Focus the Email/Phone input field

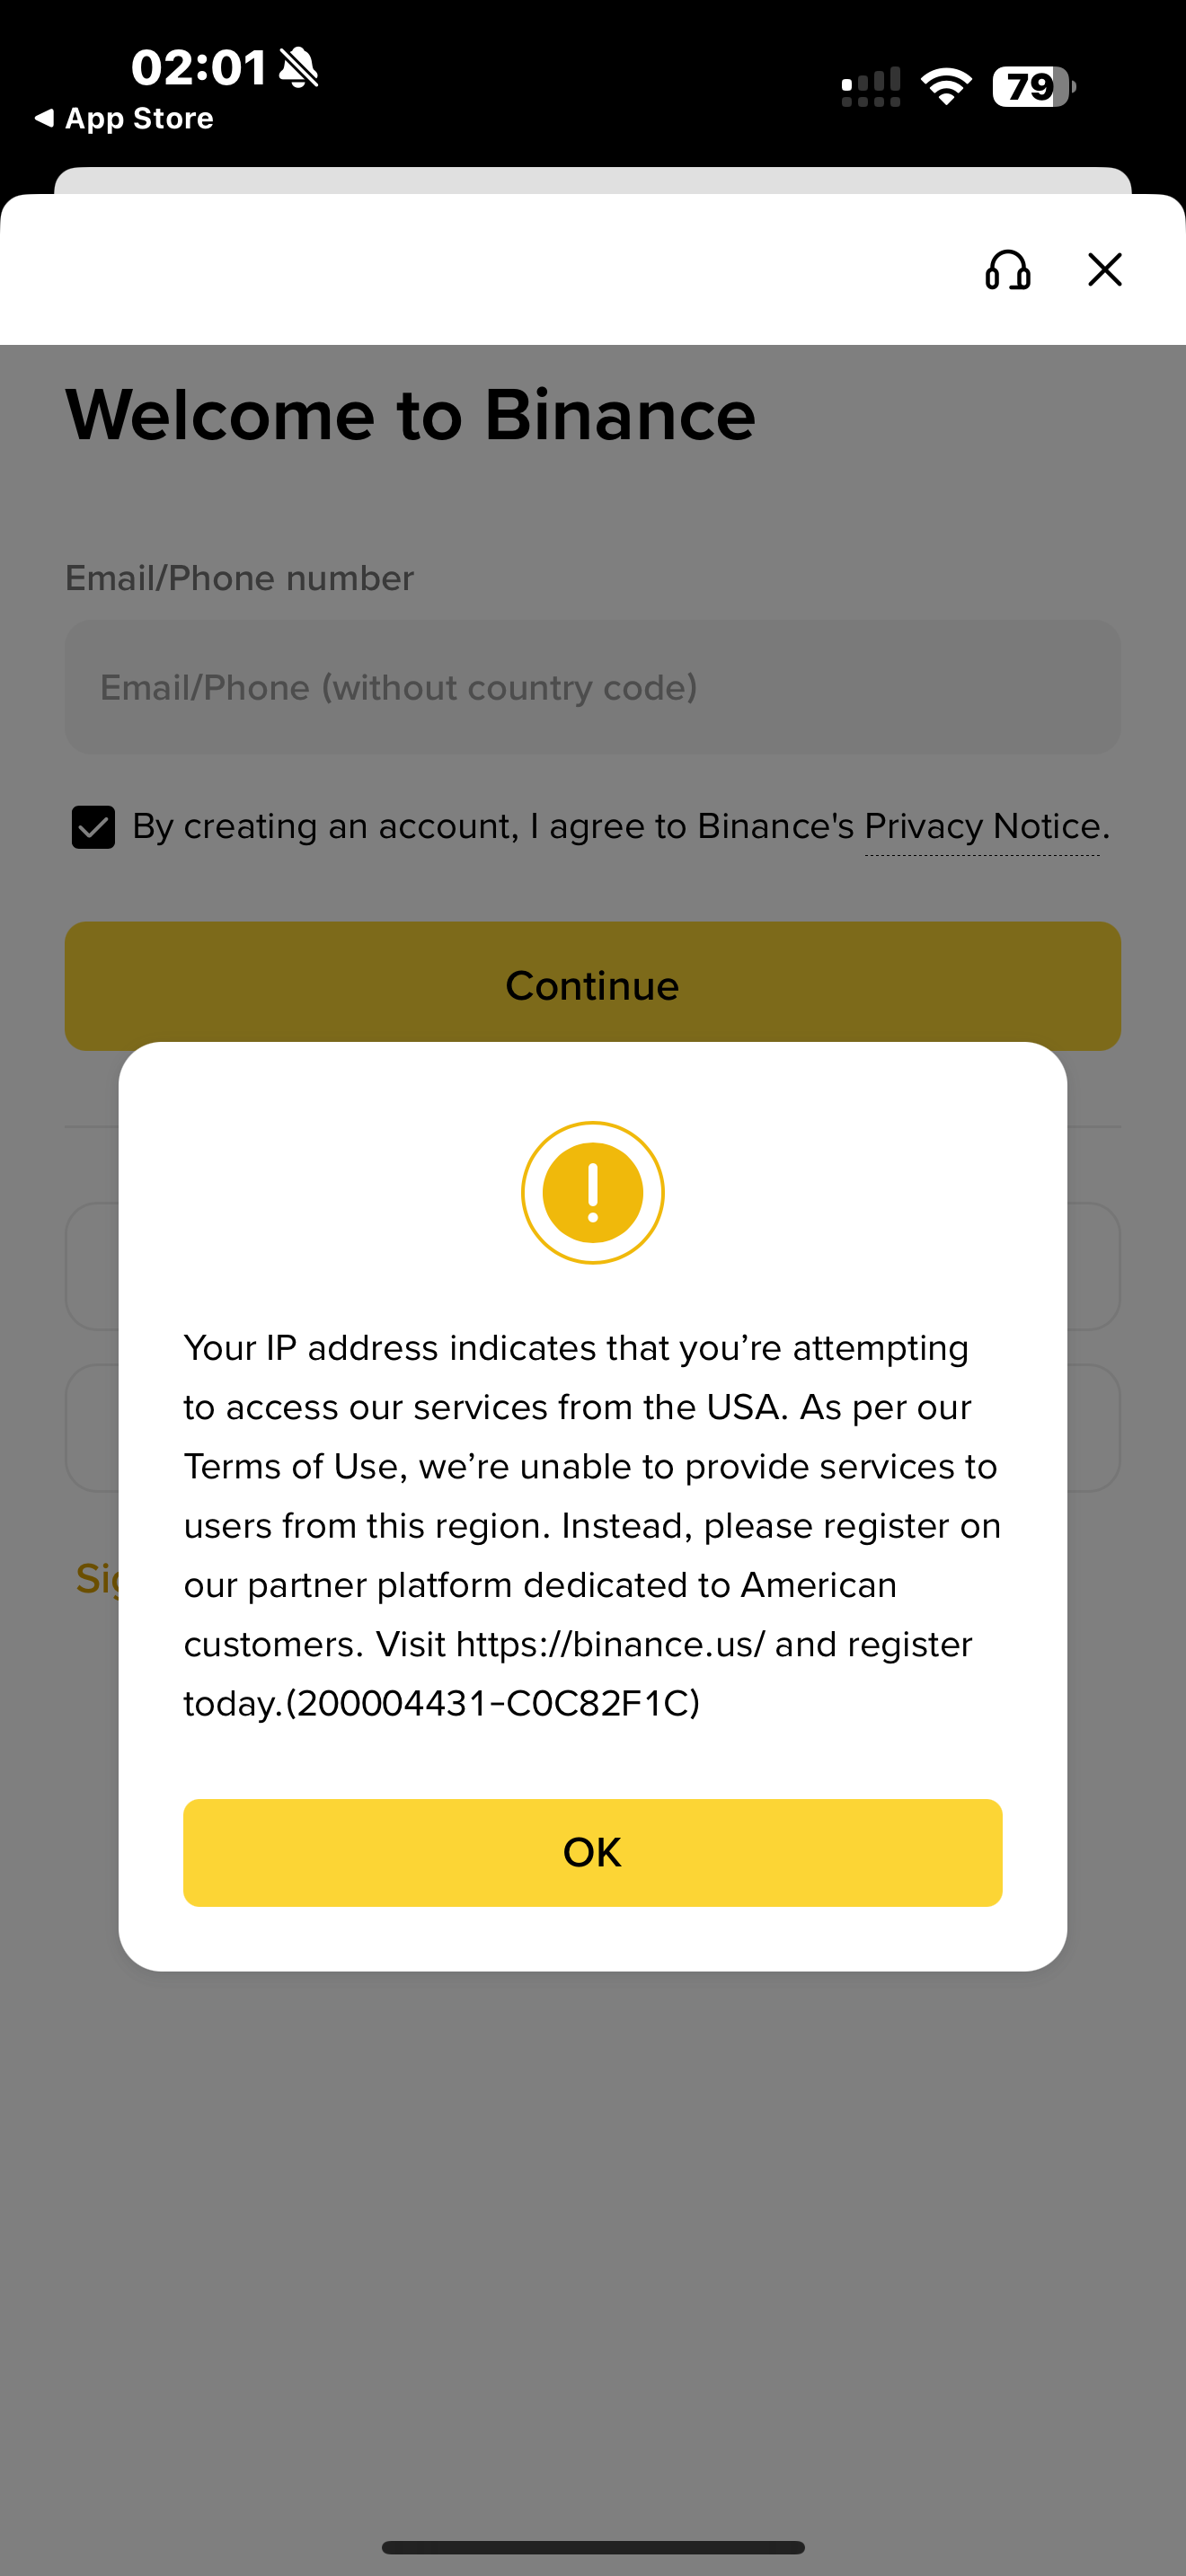click(592, 687)
